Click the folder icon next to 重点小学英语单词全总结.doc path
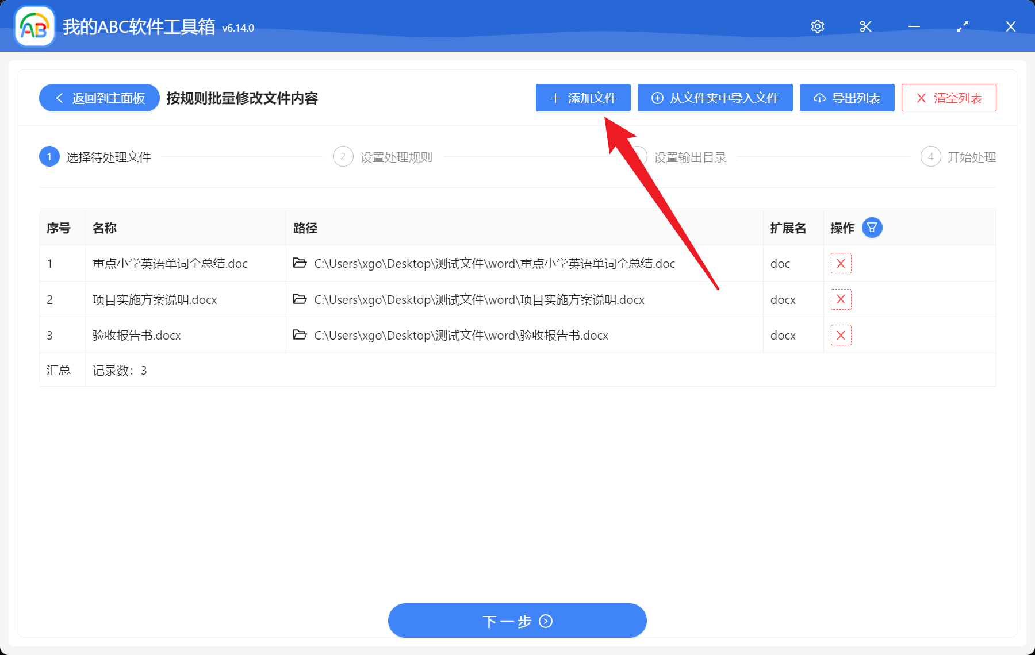The height and width of the screenshot is (655, 1035). 300,263
